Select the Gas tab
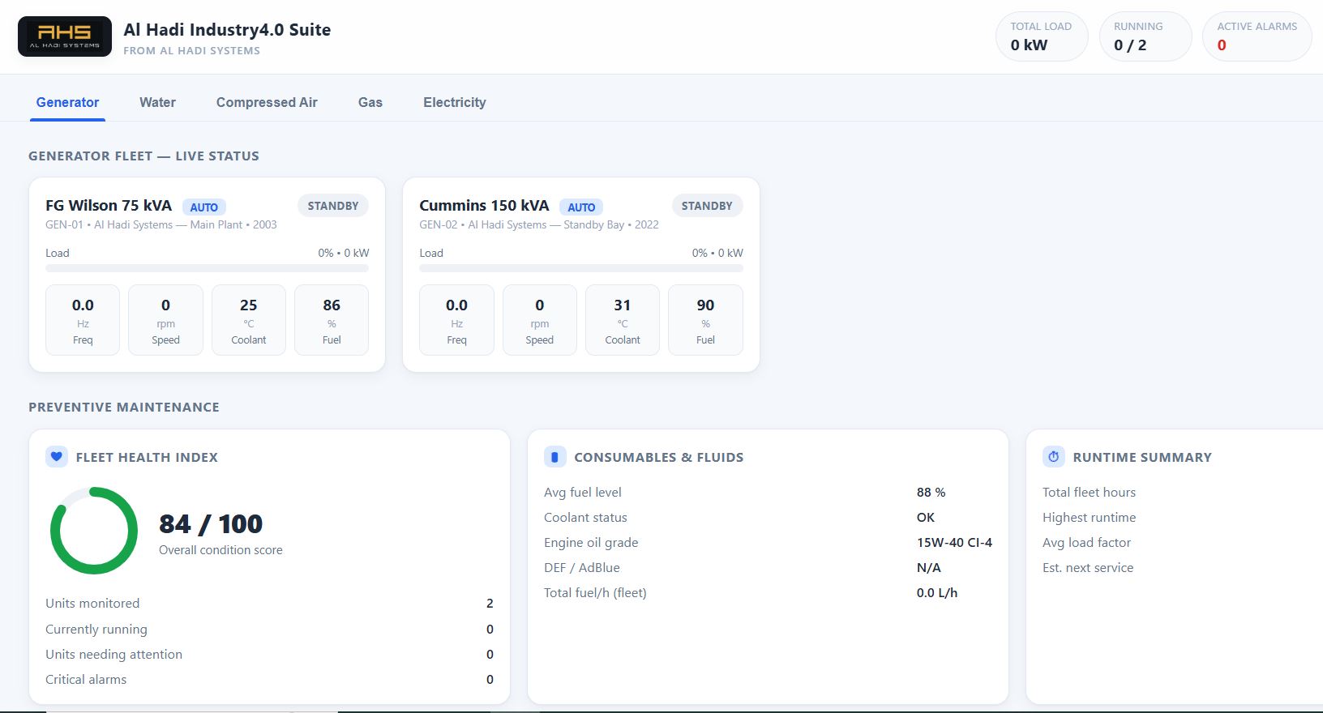Viewport: 1323px width, 713px height. click(370, 102)
